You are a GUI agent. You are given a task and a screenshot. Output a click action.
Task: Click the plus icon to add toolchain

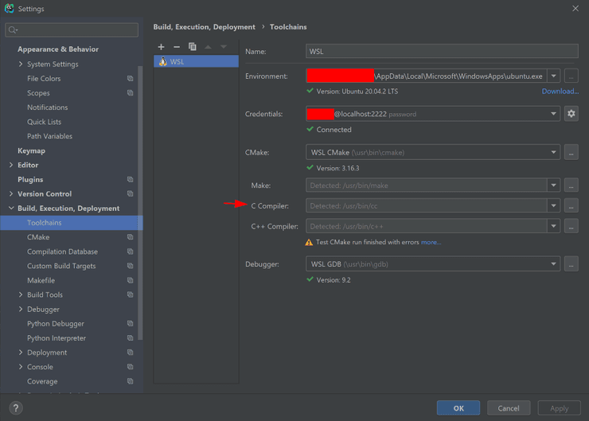162,47
